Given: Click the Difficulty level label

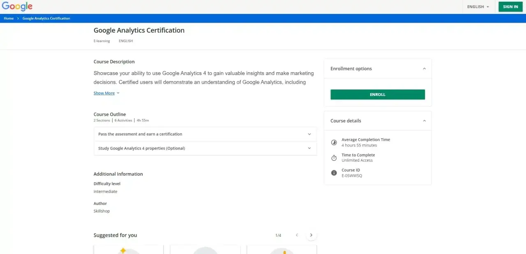Looking at the screenshot, I should point(107,184).
